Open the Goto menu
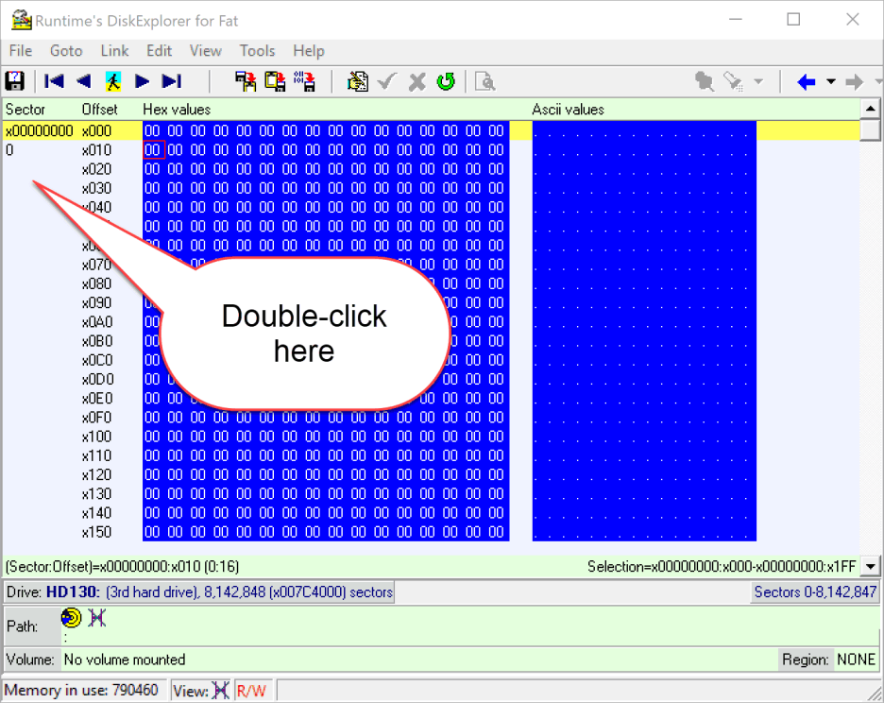Image resolution: width=884 pixels, height=703 pixels. [x=66, y=51]
